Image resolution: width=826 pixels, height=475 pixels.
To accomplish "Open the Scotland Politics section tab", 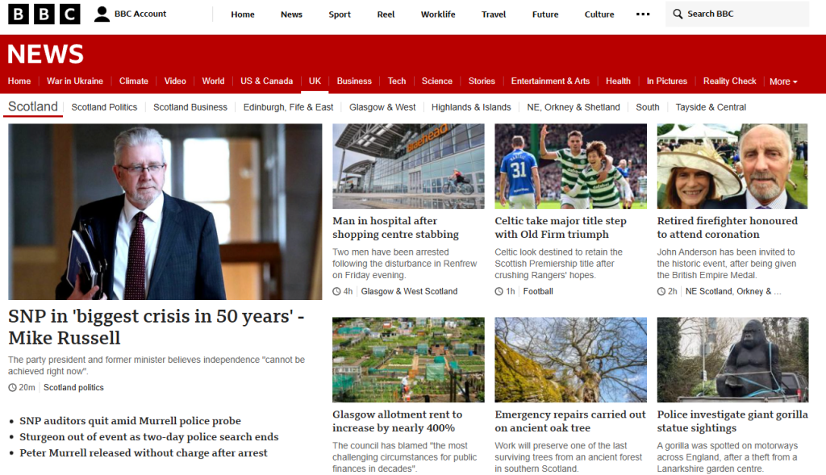I will 104,107.
